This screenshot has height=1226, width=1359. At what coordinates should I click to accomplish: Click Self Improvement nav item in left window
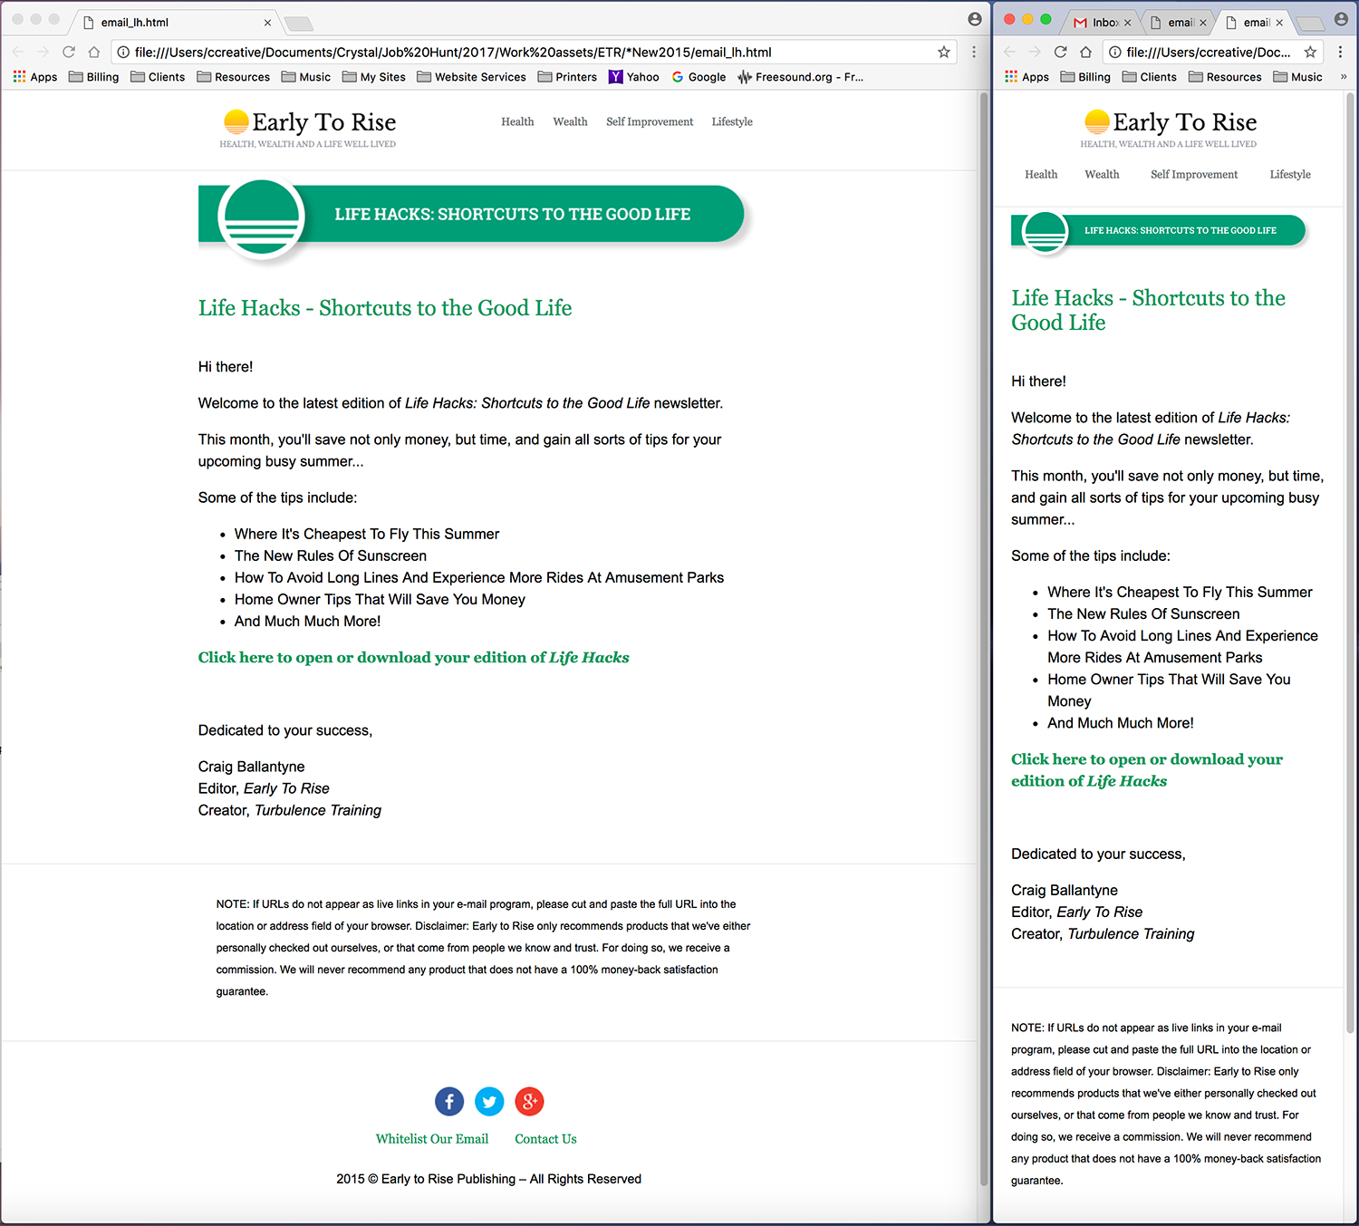pyautogui.click(x=650, y=121)
